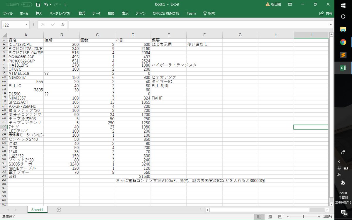The image size is (352, 220).
Task: Open the 挿入 ribbon tab
Action: click(39, 13)
